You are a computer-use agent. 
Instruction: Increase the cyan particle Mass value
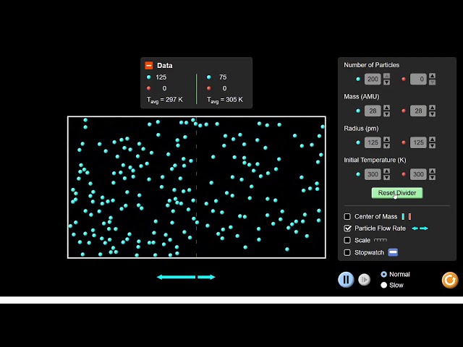click(386, 108)
